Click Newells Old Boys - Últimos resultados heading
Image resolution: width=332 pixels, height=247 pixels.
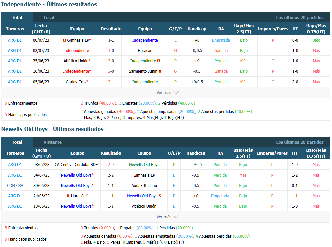(x=52, y=129)
